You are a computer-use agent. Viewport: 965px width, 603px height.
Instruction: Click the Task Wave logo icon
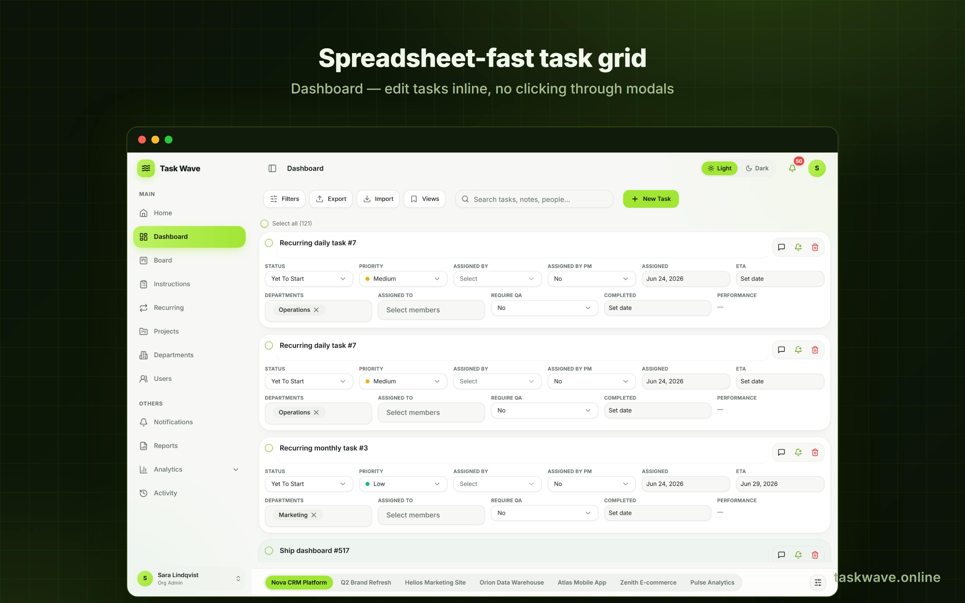(x=146, y=168)
